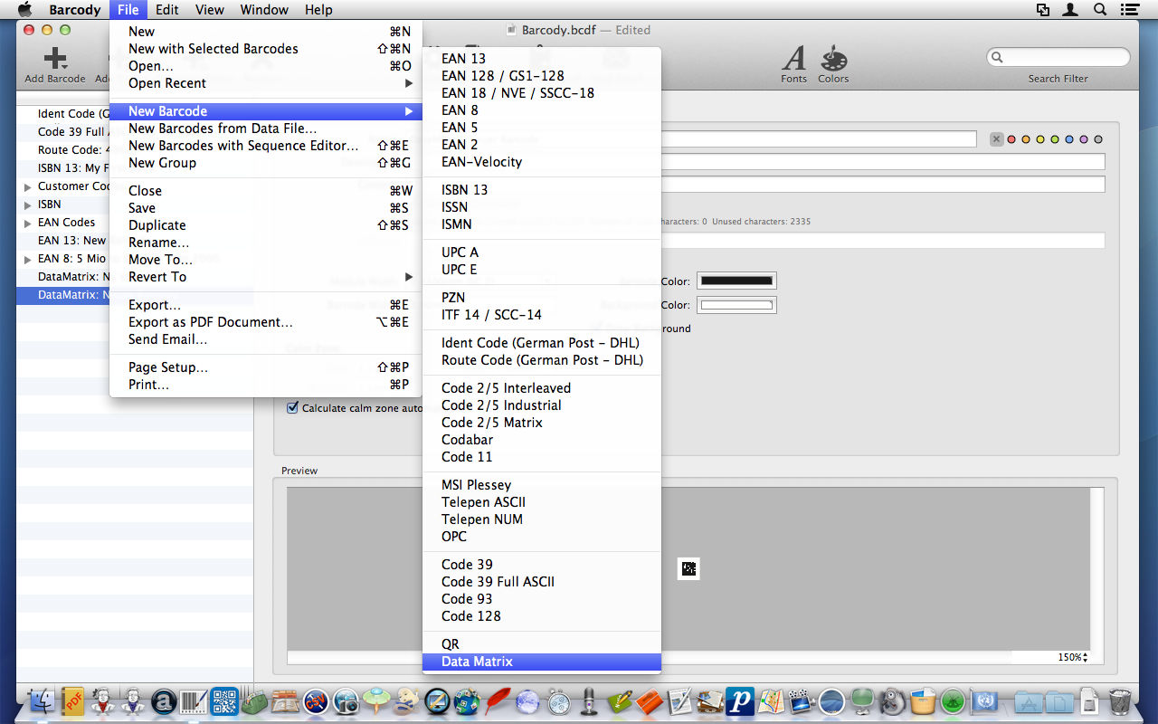This screenshot has height=724, width=1158.
Task: Open Finder from the Dock
Action: coord(43,701)
